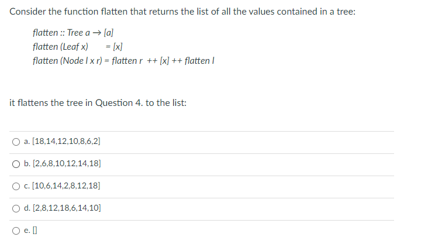Pick the empty list option e radio
The image size is (435, 237).
point(16,231)
